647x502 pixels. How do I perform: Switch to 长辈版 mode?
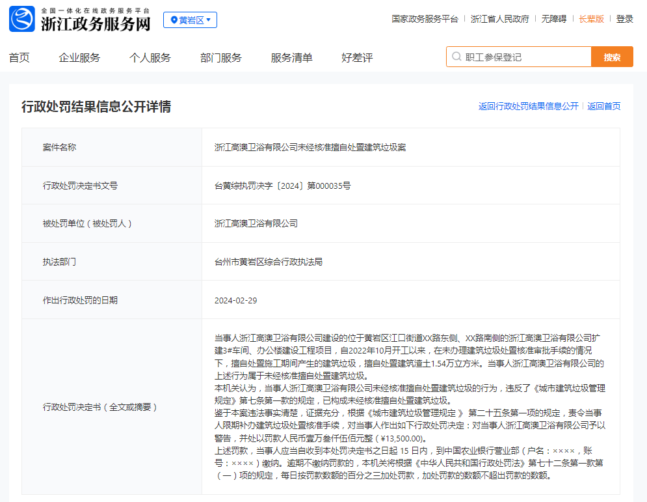point(591,19)
